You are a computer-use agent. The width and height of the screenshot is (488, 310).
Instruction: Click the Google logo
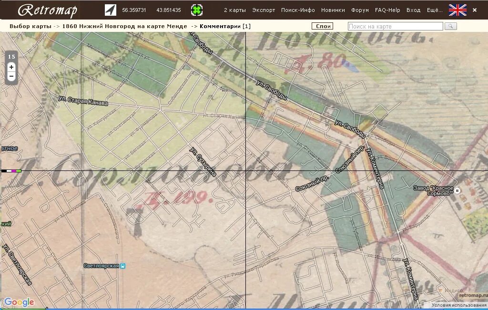click(x=19, y=302)
